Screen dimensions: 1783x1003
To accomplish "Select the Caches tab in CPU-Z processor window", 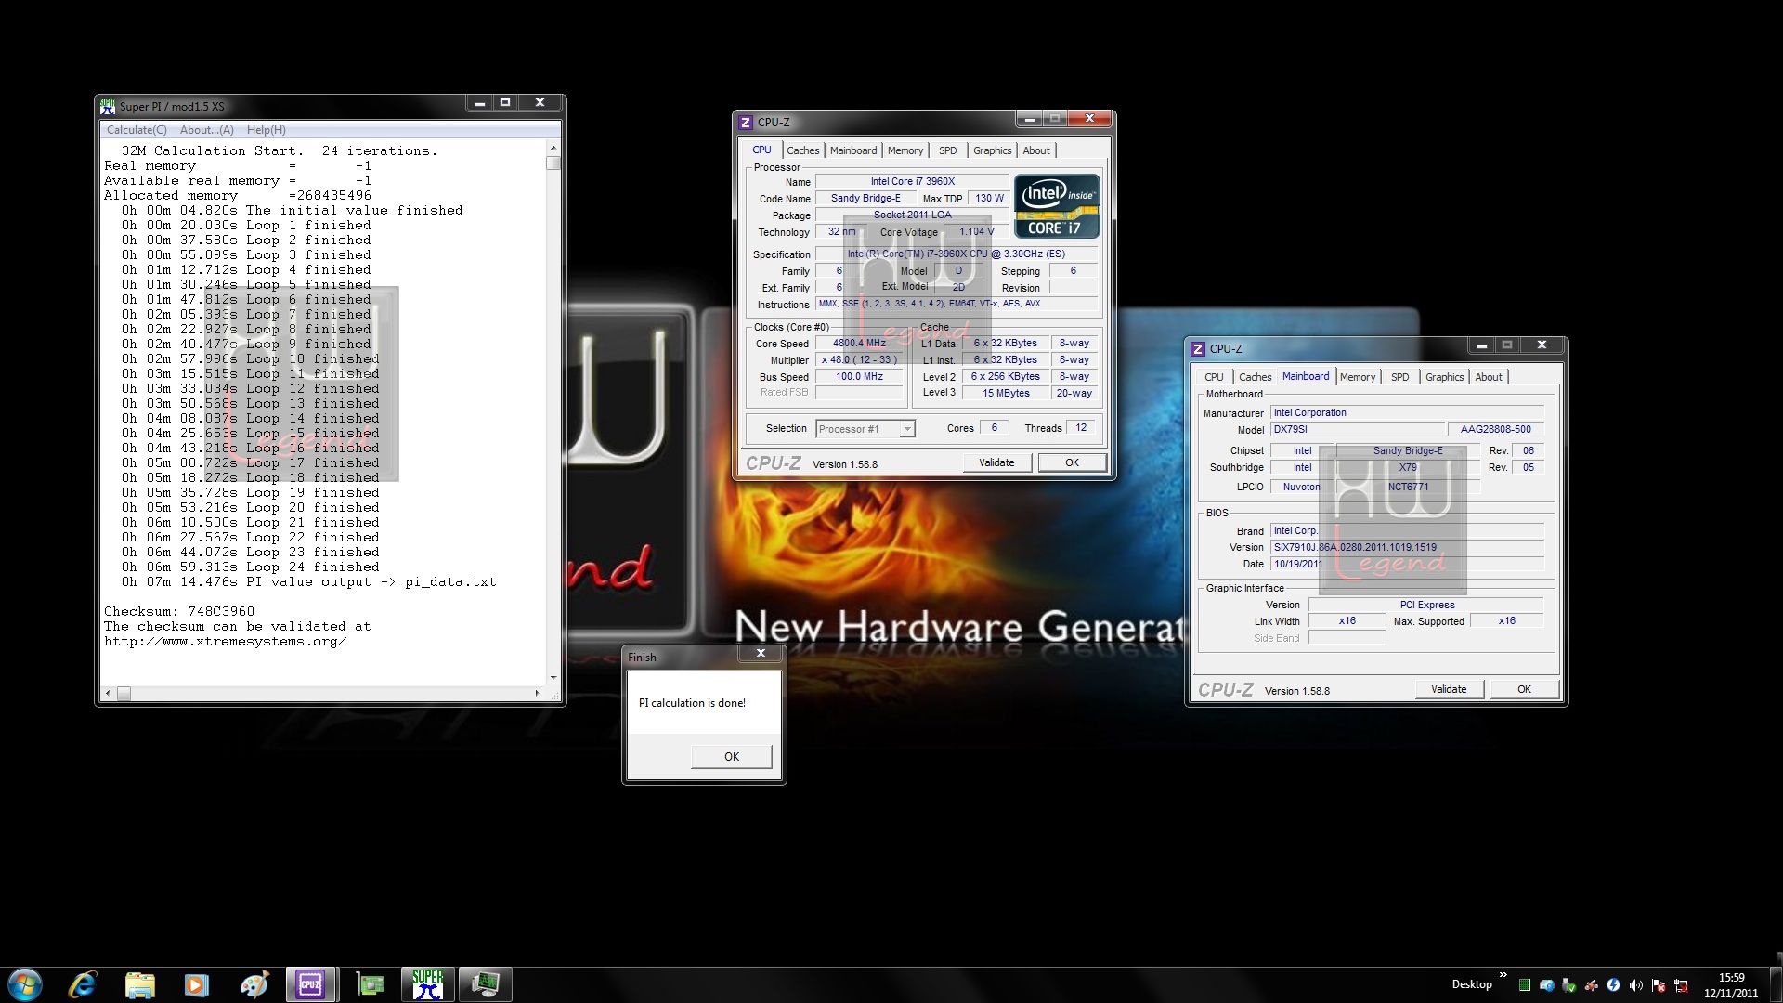I will 803,150.
